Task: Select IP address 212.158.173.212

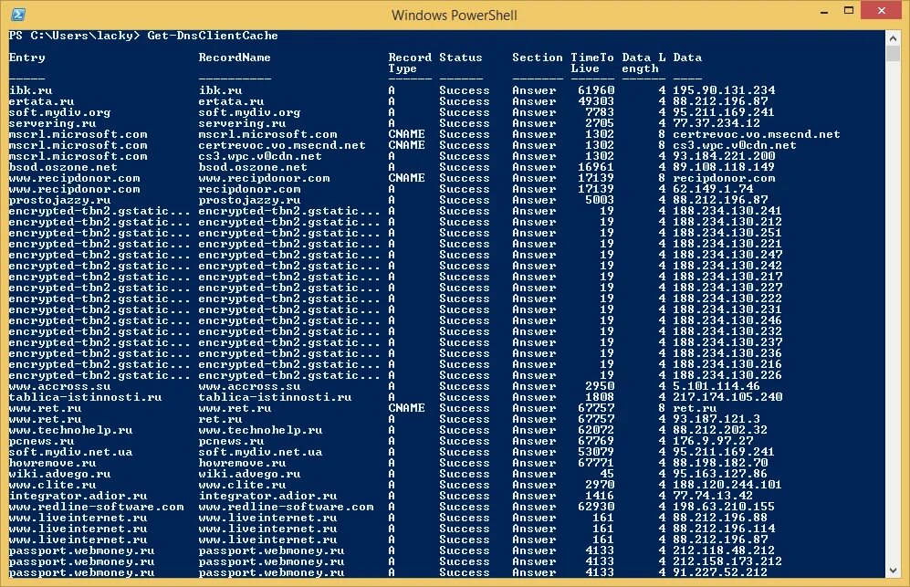Action: pyautogui.click(x=727, y=562)
